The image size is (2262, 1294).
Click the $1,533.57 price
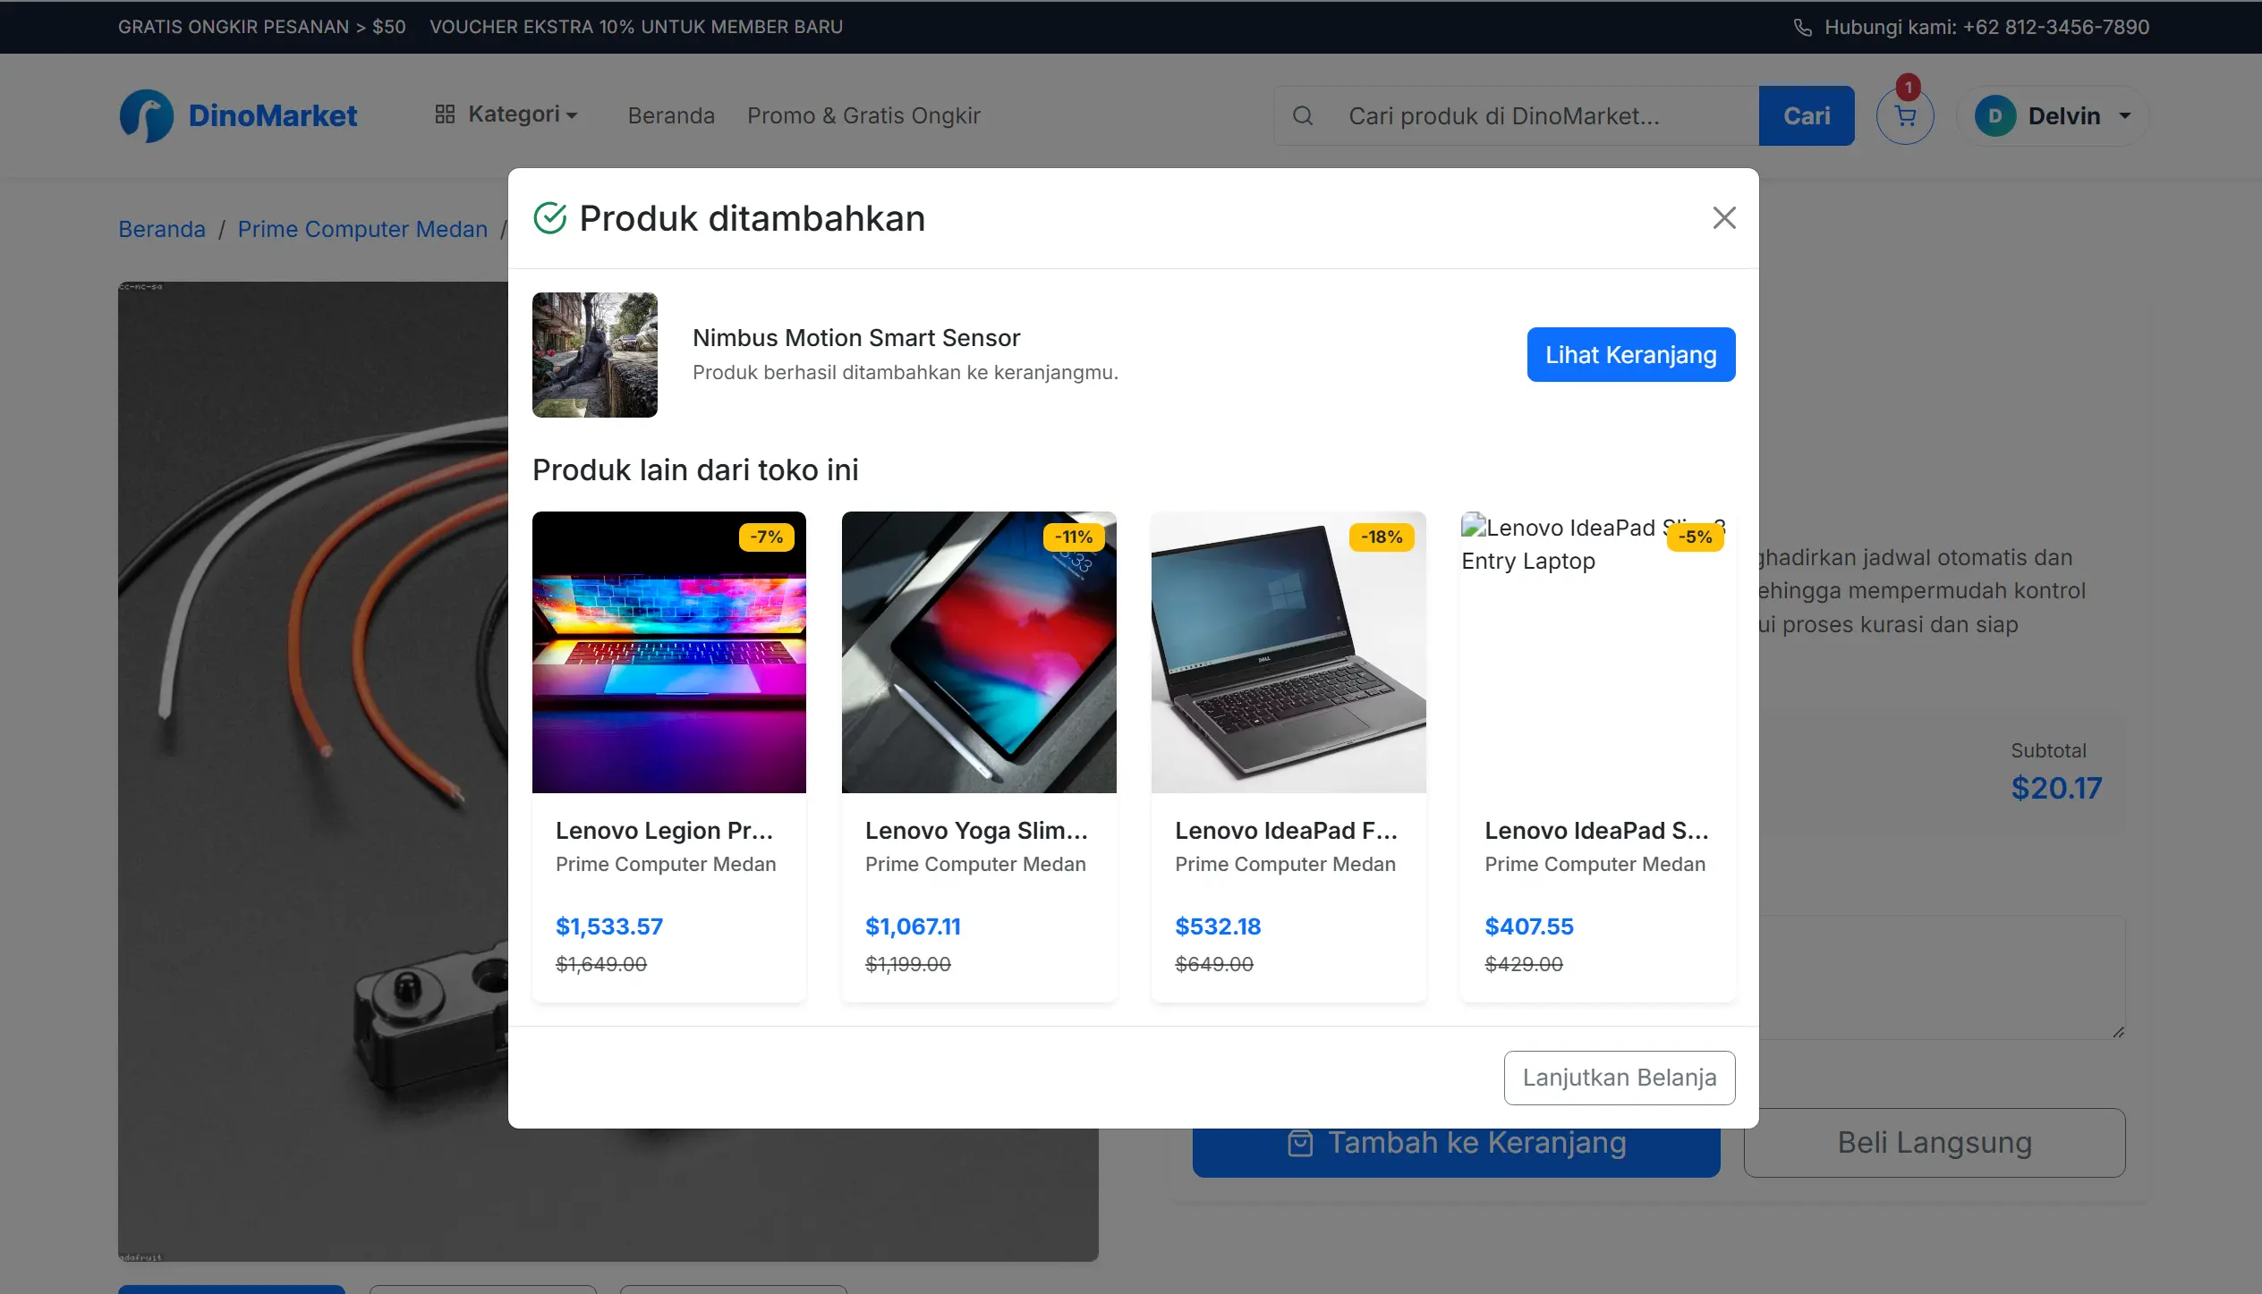click(x=608, y=926)
